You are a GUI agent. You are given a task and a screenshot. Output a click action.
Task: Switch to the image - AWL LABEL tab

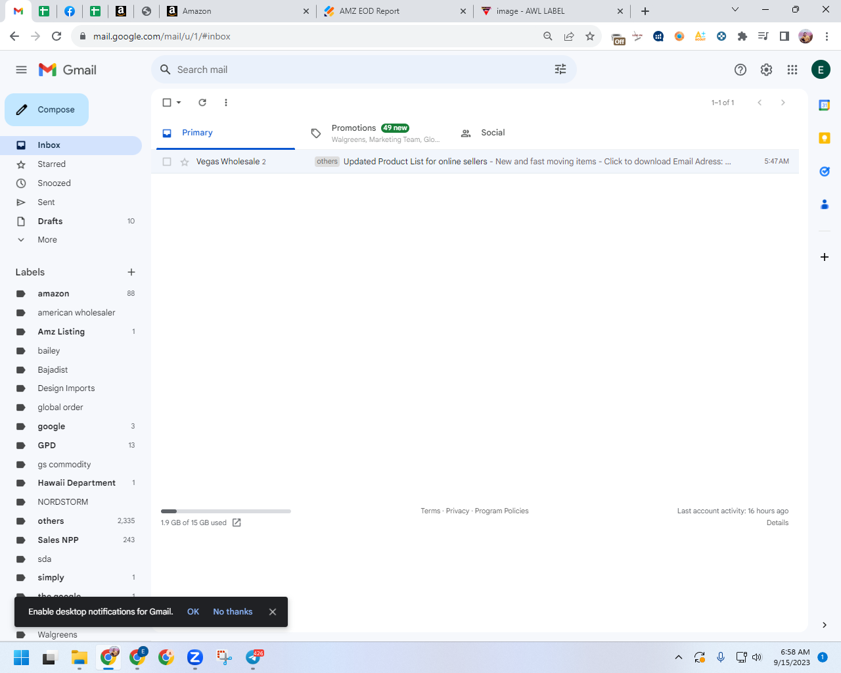[x=551, y=11]
